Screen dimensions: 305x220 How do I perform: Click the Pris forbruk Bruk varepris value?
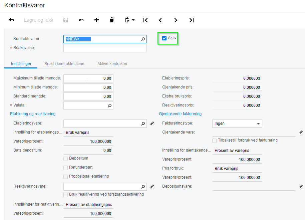click(x=226, y=169)
